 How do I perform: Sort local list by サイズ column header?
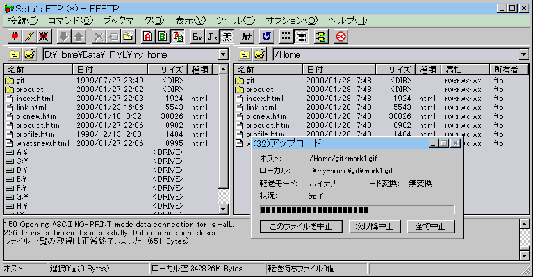pyautogui.click(x=168, y=70)
